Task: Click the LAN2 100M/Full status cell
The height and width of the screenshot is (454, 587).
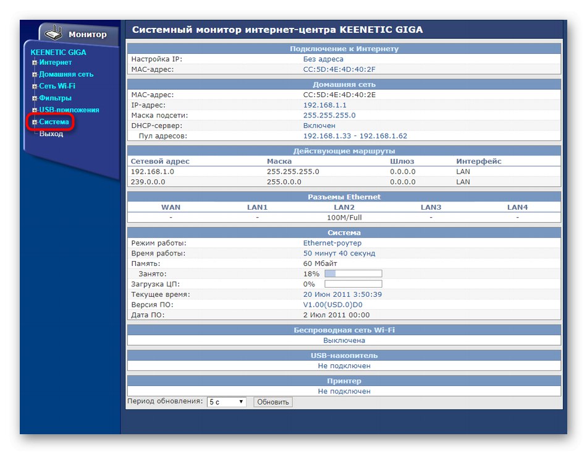Action: (344, 218)
